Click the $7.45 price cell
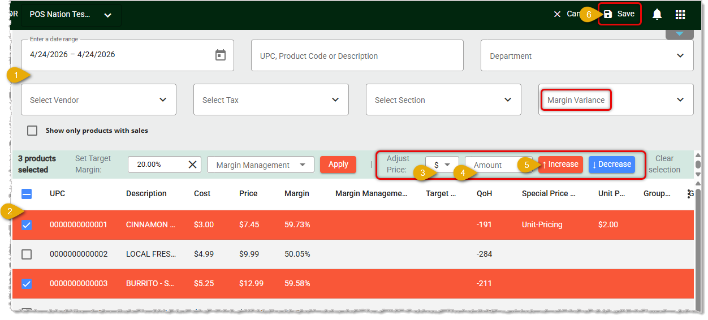The image size is (708, 320). (x=249, y=224)
